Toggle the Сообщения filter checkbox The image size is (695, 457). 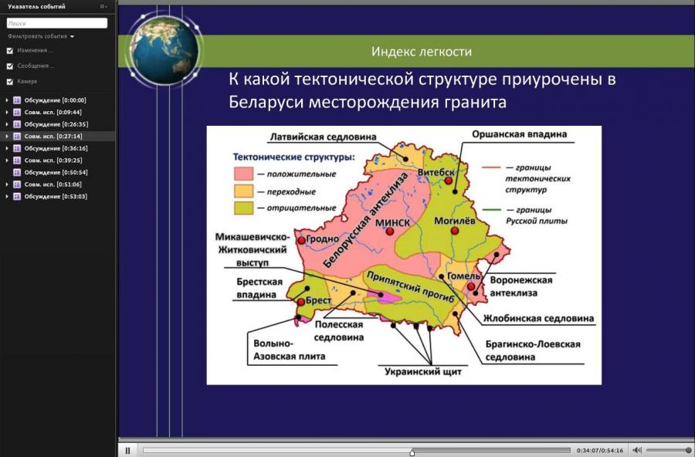coord(10,66)
